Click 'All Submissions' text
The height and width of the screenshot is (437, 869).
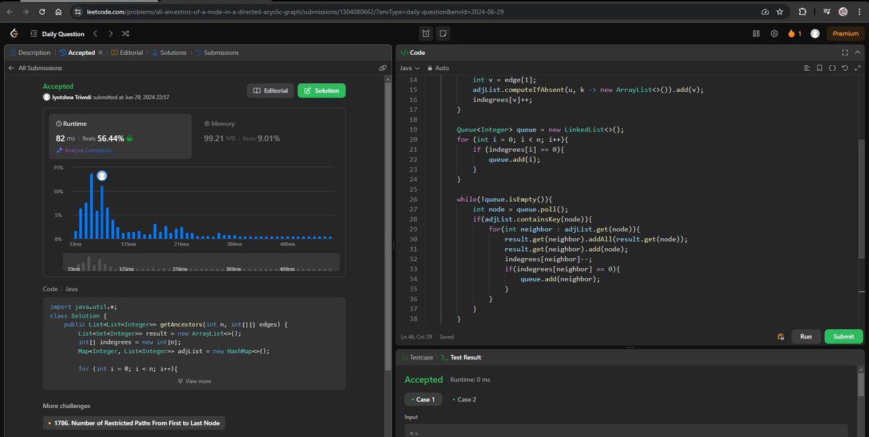coord(40,68)
